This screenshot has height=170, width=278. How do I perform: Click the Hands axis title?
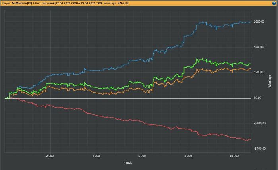click(127, 162)
